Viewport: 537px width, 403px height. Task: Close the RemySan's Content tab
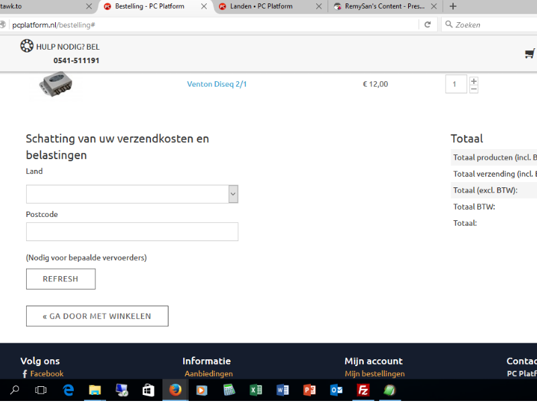pos(434,6)
